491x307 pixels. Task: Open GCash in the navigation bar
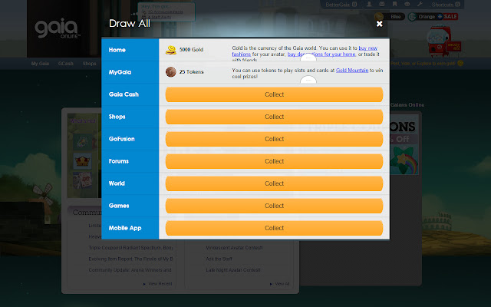click(x=65, y=64)
